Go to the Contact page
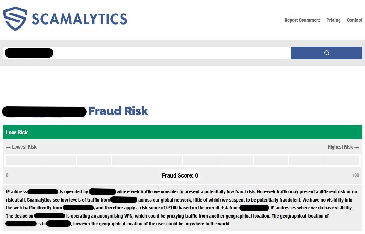The width and height of the screenshot is (365, 234). (x=355, y=20)
